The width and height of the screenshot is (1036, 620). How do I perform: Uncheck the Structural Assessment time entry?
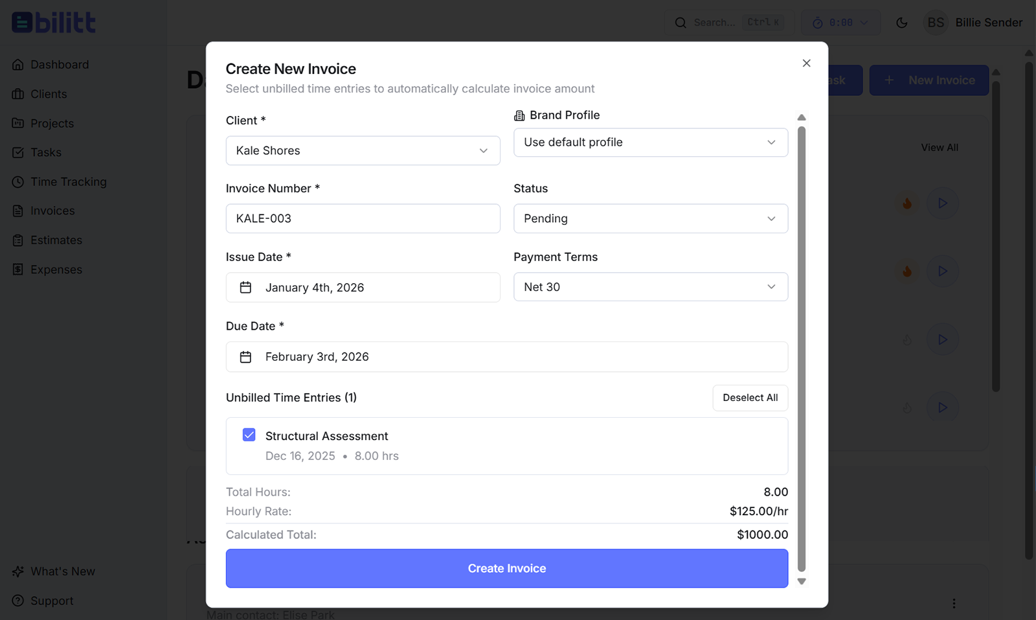click(249, 435)
